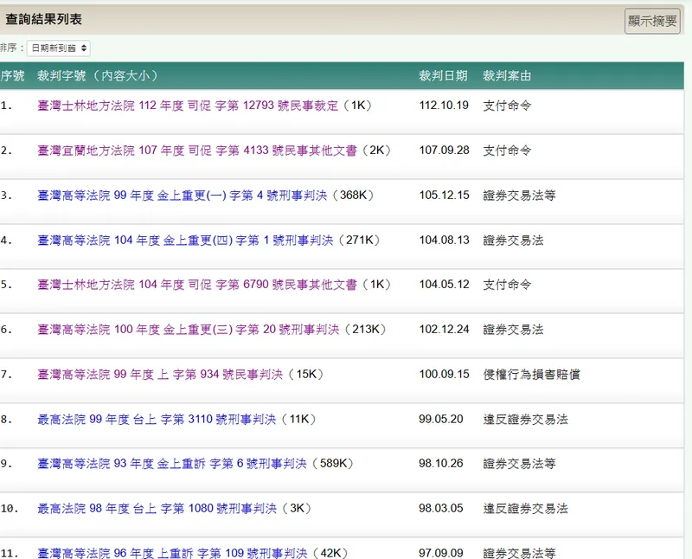Open 最高法院 98 年度 台上 1080 號刑事判決
The width and height of the screenshot is (692, 559).
(154, 509)
